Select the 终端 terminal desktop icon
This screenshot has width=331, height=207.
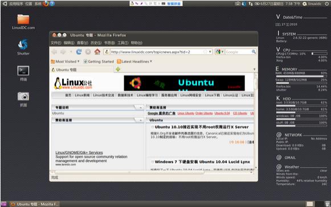click(23, 74)
